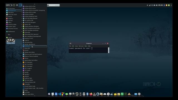Viewport: 178px width, 100px height.
Task: Click the taskbar window button in top panel
Action: click(x=53, y=5)
